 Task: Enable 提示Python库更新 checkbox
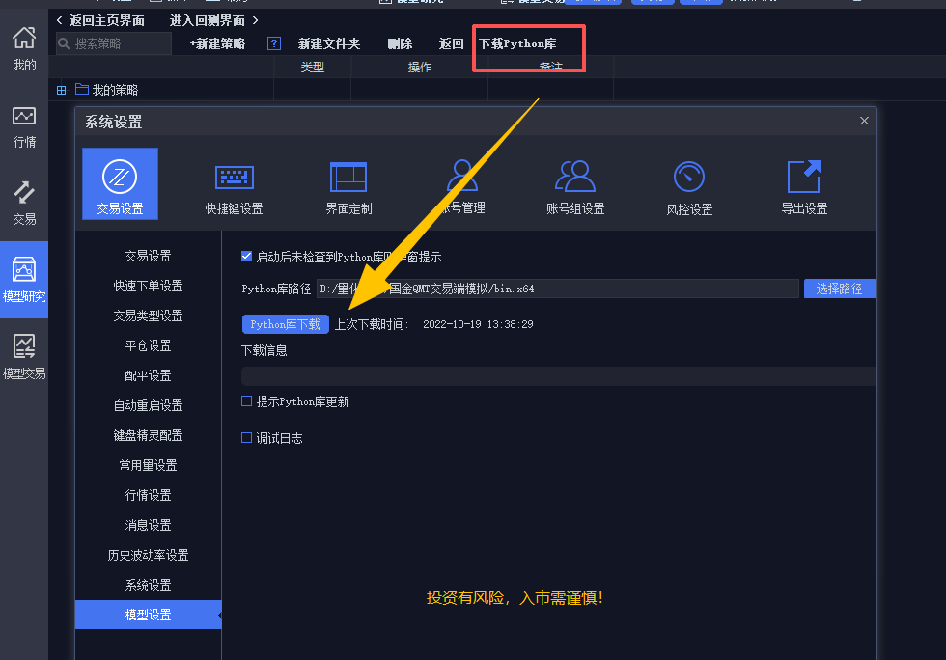tap(247, 401)
